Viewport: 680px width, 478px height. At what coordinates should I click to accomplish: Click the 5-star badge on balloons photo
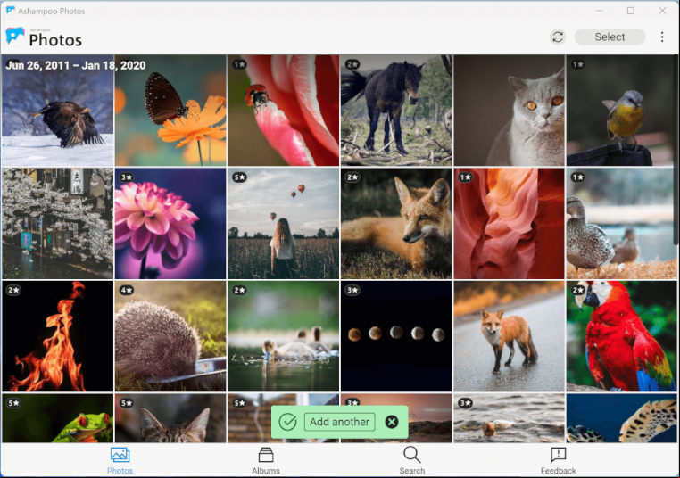point(239,177)
